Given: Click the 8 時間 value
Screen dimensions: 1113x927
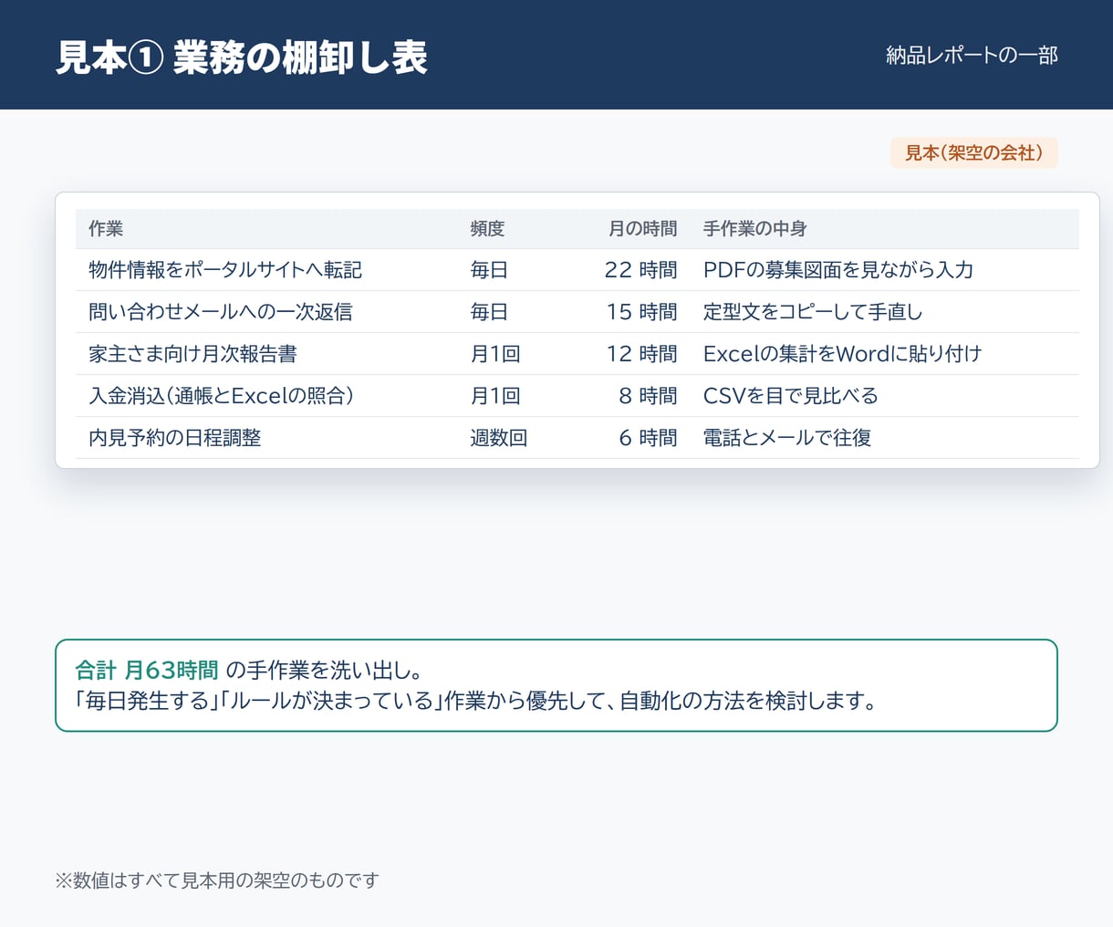Looking at the screenshot, I should (648, 396).
